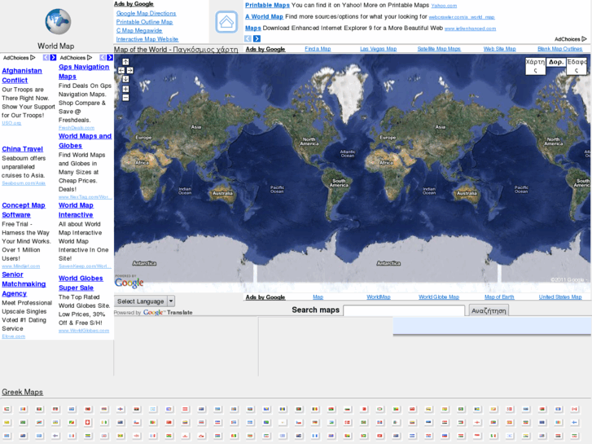
Task: Click the Google logo on the map
Action: click(x=129, y=282)
